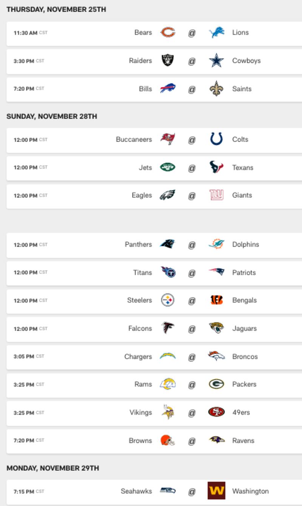Click the Chicago Bears logo
The width and height of the screenshot is (302, 506).
[x=168, y=33]
